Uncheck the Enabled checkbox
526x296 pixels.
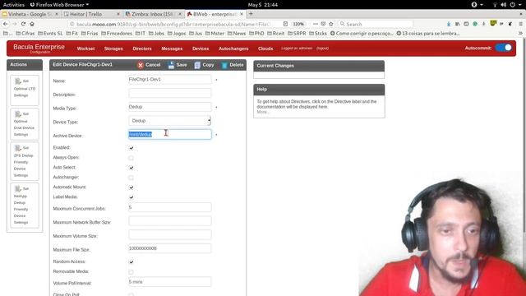pos(131,148)
